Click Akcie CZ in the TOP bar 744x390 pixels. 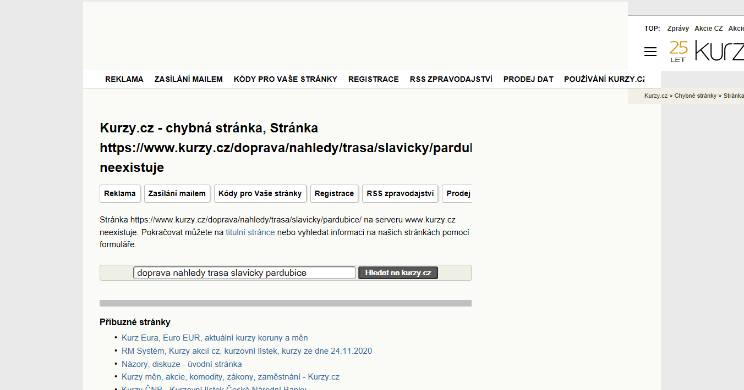coord(709,29)
